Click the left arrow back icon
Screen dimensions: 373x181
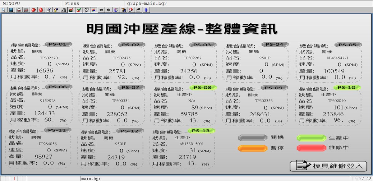(x=101, y=10)
